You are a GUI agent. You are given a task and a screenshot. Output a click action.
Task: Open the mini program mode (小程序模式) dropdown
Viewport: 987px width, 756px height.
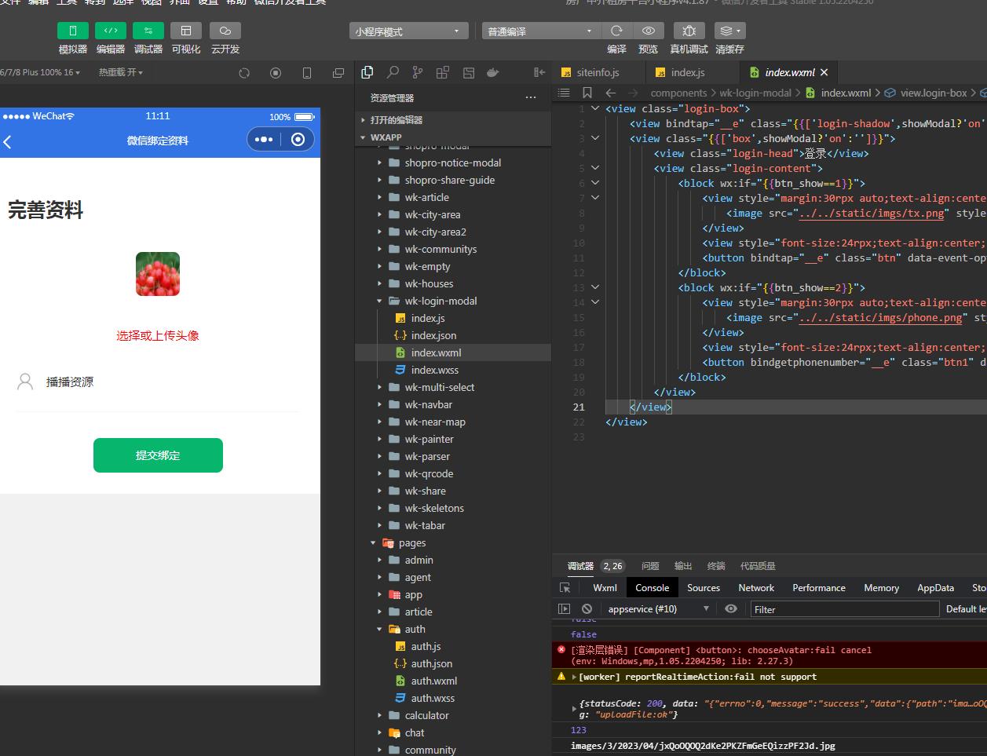pos(408,31)
